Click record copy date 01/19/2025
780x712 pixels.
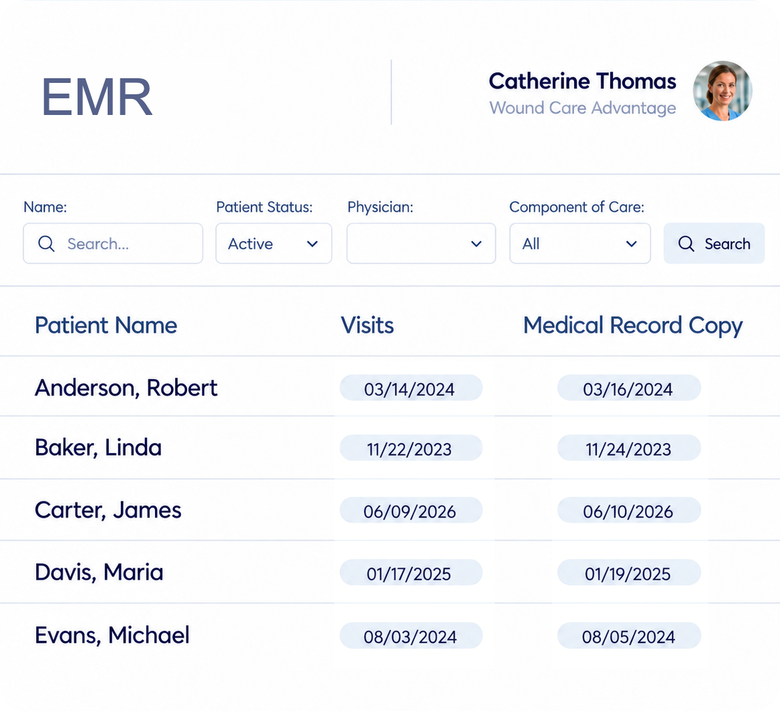(x=629, y=573)
